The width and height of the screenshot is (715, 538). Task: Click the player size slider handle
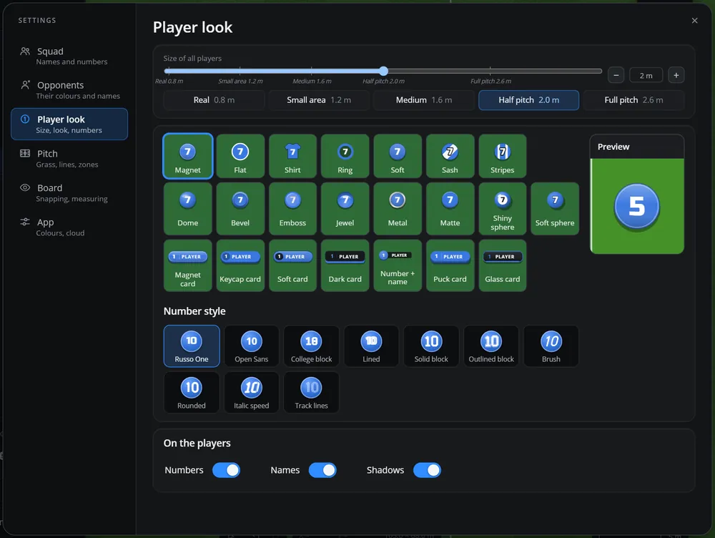[383, 71]
